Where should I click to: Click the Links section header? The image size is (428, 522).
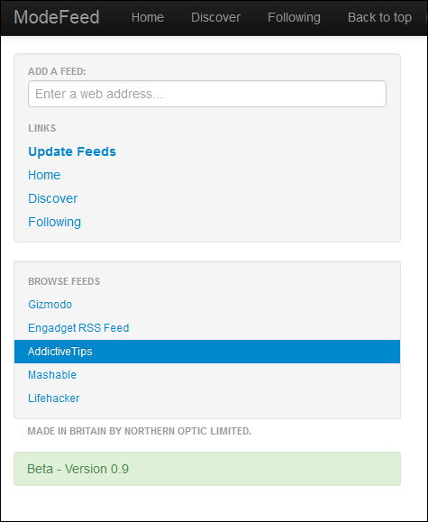click(42, 128)
